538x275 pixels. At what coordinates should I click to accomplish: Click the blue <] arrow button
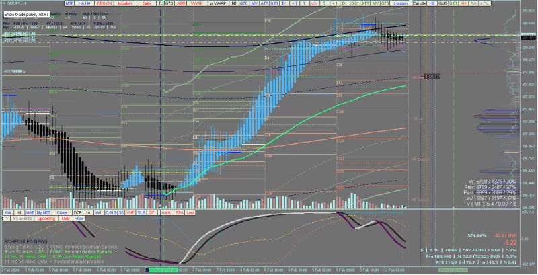(x=295, y=3)
